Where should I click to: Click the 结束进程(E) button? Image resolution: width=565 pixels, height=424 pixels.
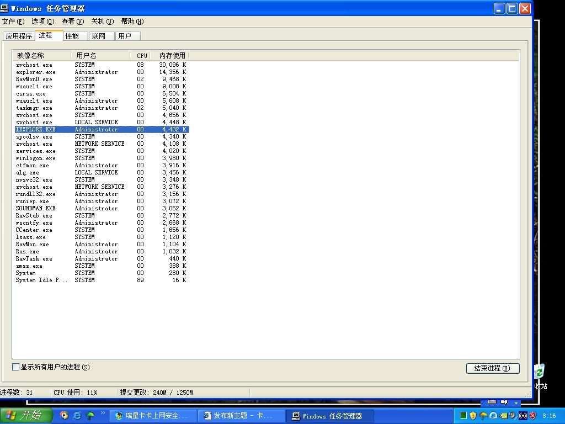pos(493,368)
